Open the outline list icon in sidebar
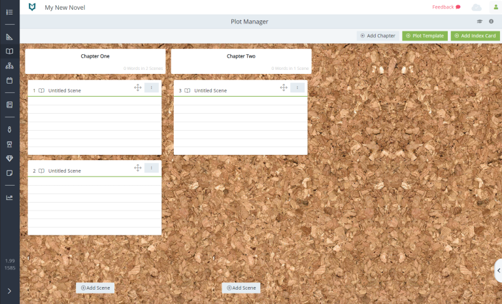Screen dimensions: 502x304 click(9, 12)
